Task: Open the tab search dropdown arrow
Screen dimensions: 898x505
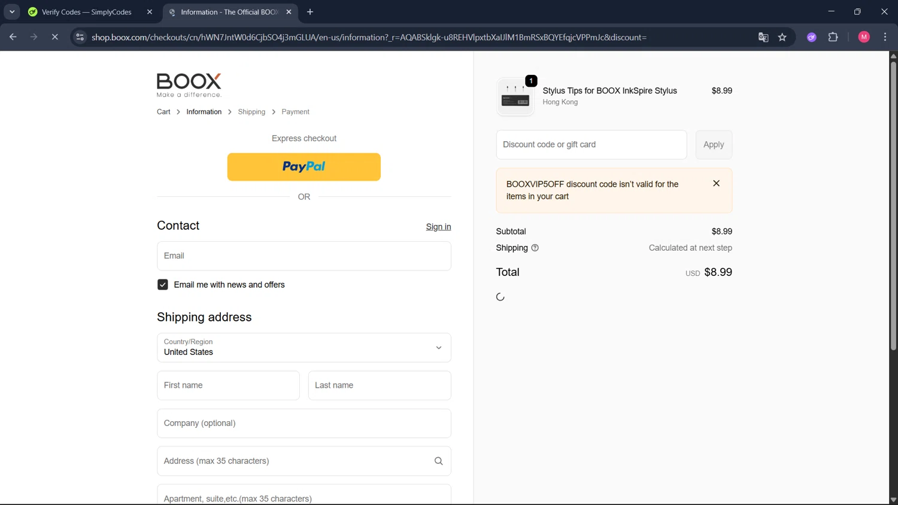Action: pyautogui.click(x=12, y=12)
